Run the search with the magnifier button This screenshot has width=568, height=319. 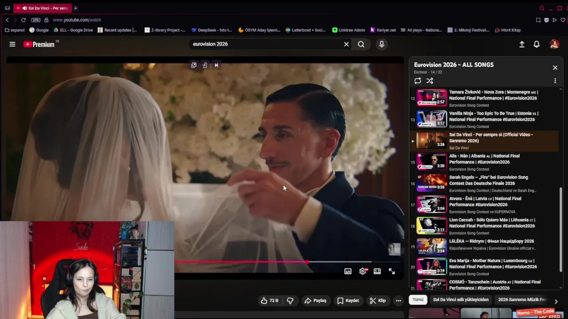click(361, 44)
